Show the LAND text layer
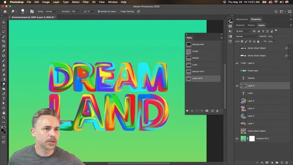This screenshot has width=293, height=165. pyautogui.click(x=237, y=93)
